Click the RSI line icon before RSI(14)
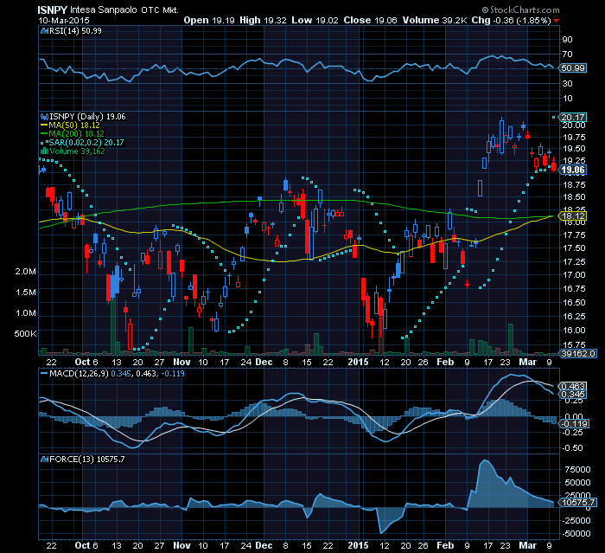The width and height of the screenshot is (605, 553). [x=44, y=31]
